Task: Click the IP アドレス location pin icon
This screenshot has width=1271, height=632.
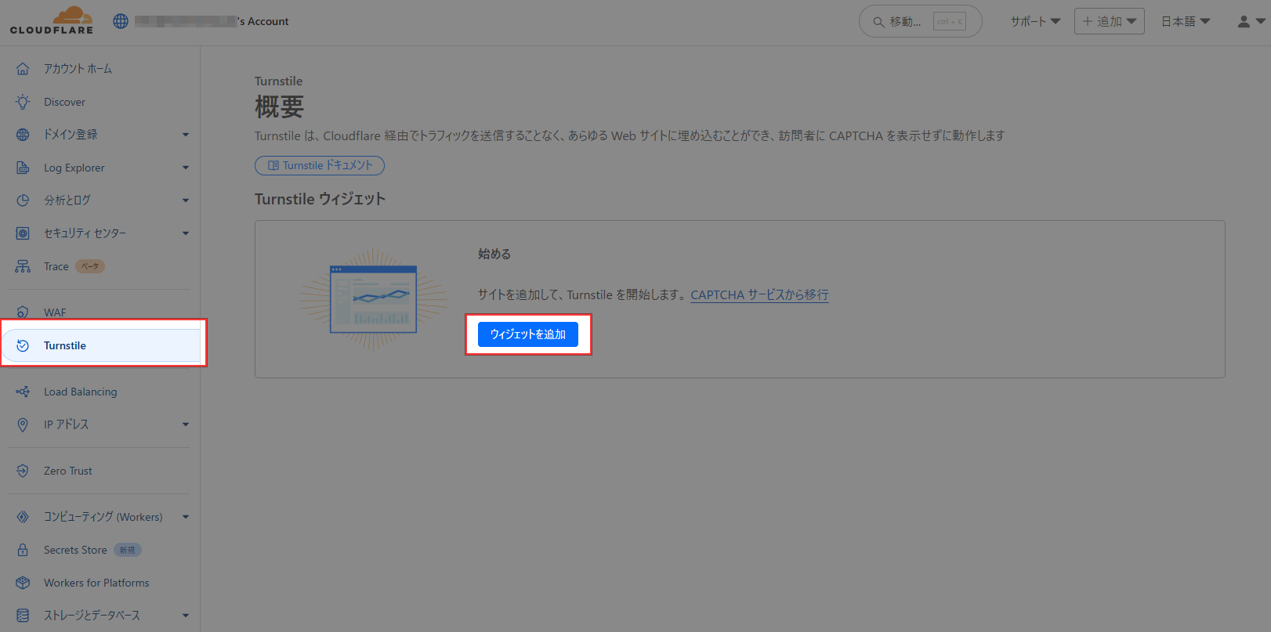Action: pyautogui.click(x=23, y=424)
